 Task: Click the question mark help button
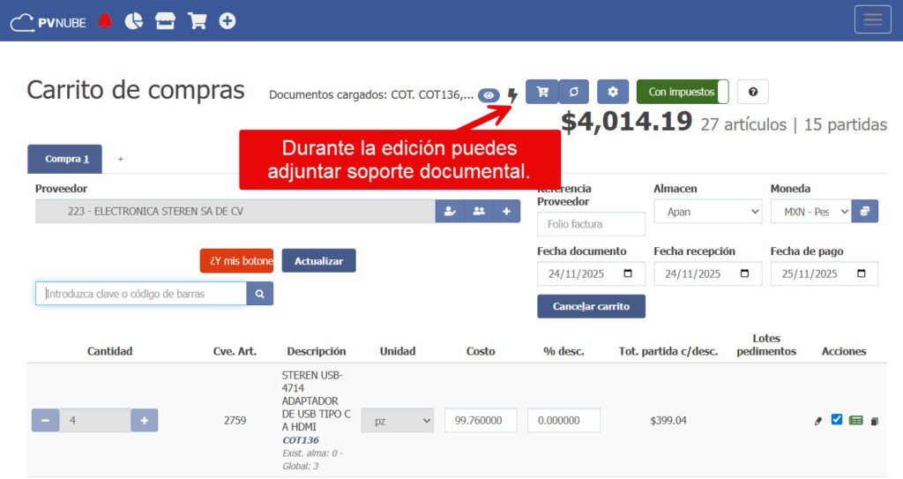[x=752, y=92]
